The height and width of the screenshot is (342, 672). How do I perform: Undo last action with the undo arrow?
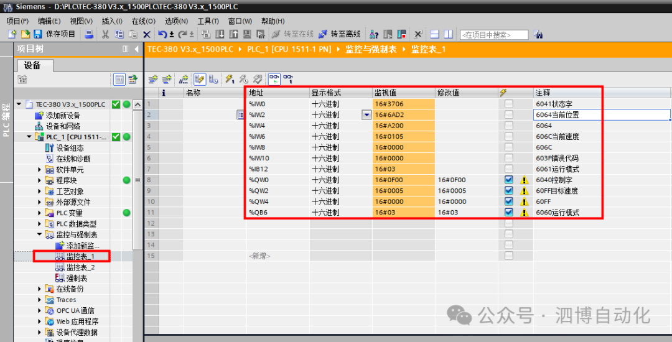click(x=162, y=34)
